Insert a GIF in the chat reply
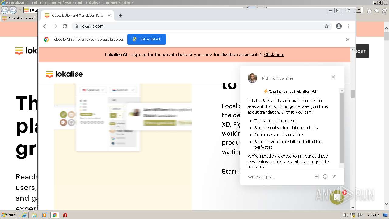The image size is (389, 219). click(317, 176)
